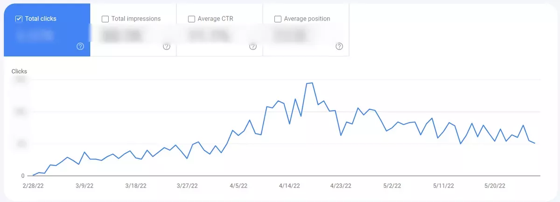The image size is (560, 202).
Task: Click the 3/27/22 date label on axis
Action: (188, 186)
